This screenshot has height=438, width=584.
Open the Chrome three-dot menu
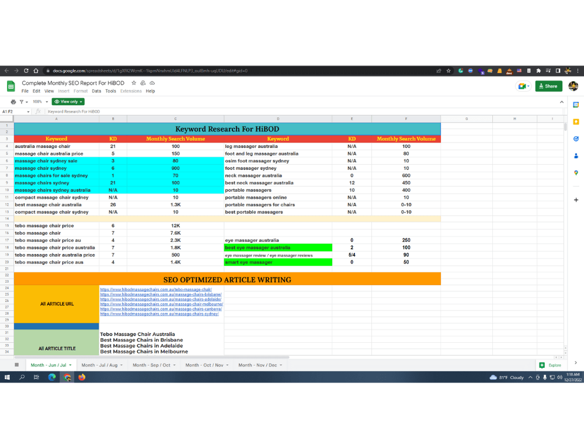[578, 71]
